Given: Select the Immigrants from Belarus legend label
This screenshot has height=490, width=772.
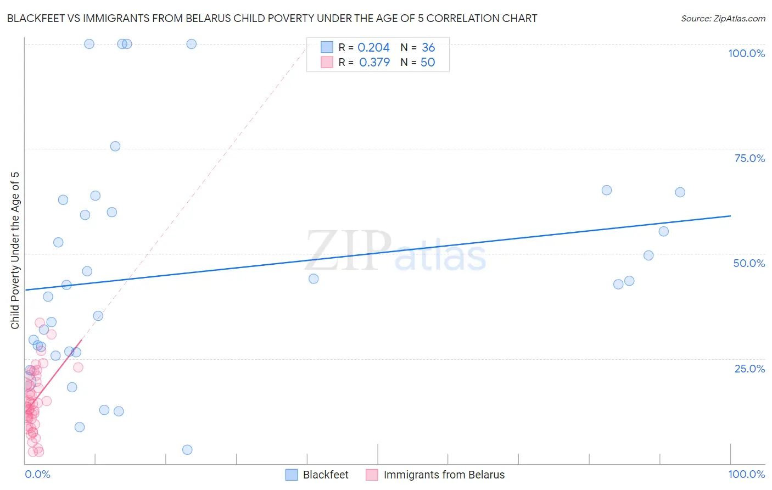Looking at the screenshot, I should coord(444,475).
